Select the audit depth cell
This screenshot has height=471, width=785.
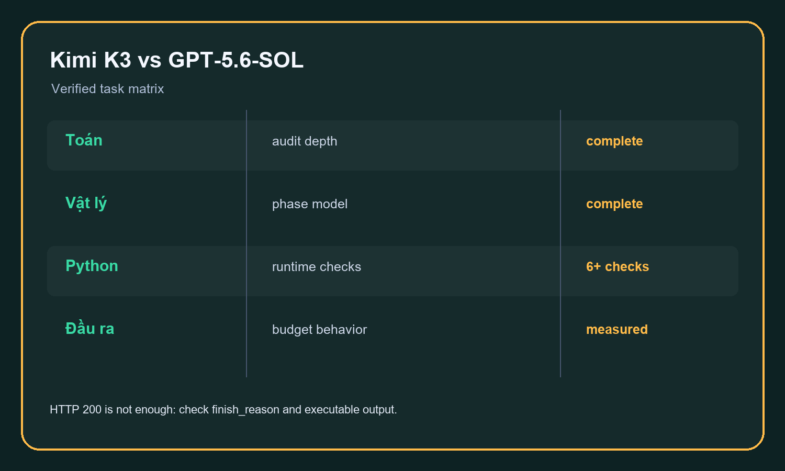[305, 141]
